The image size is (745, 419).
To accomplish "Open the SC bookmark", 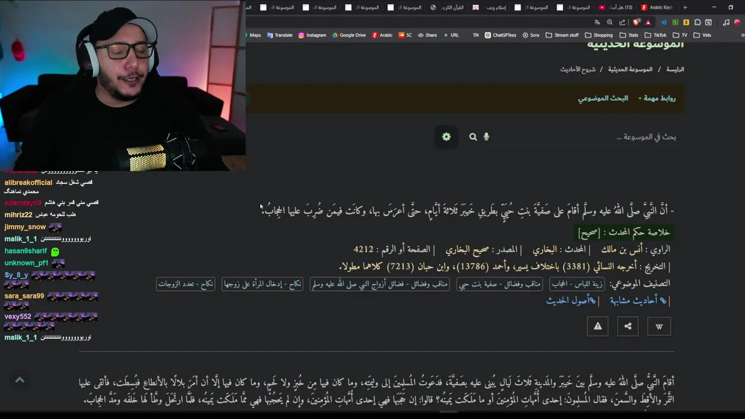I will 405,35.
